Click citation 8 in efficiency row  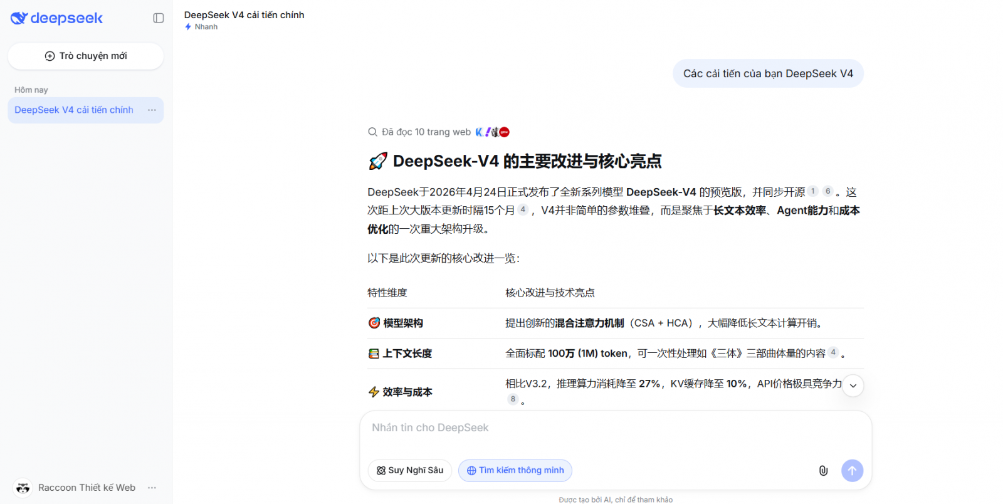(x=513, y=399)
